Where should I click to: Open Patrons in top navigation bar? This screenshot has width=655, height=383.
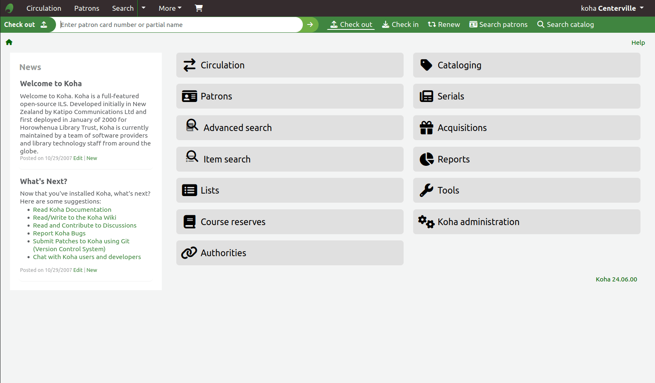(x=87, y=8)
